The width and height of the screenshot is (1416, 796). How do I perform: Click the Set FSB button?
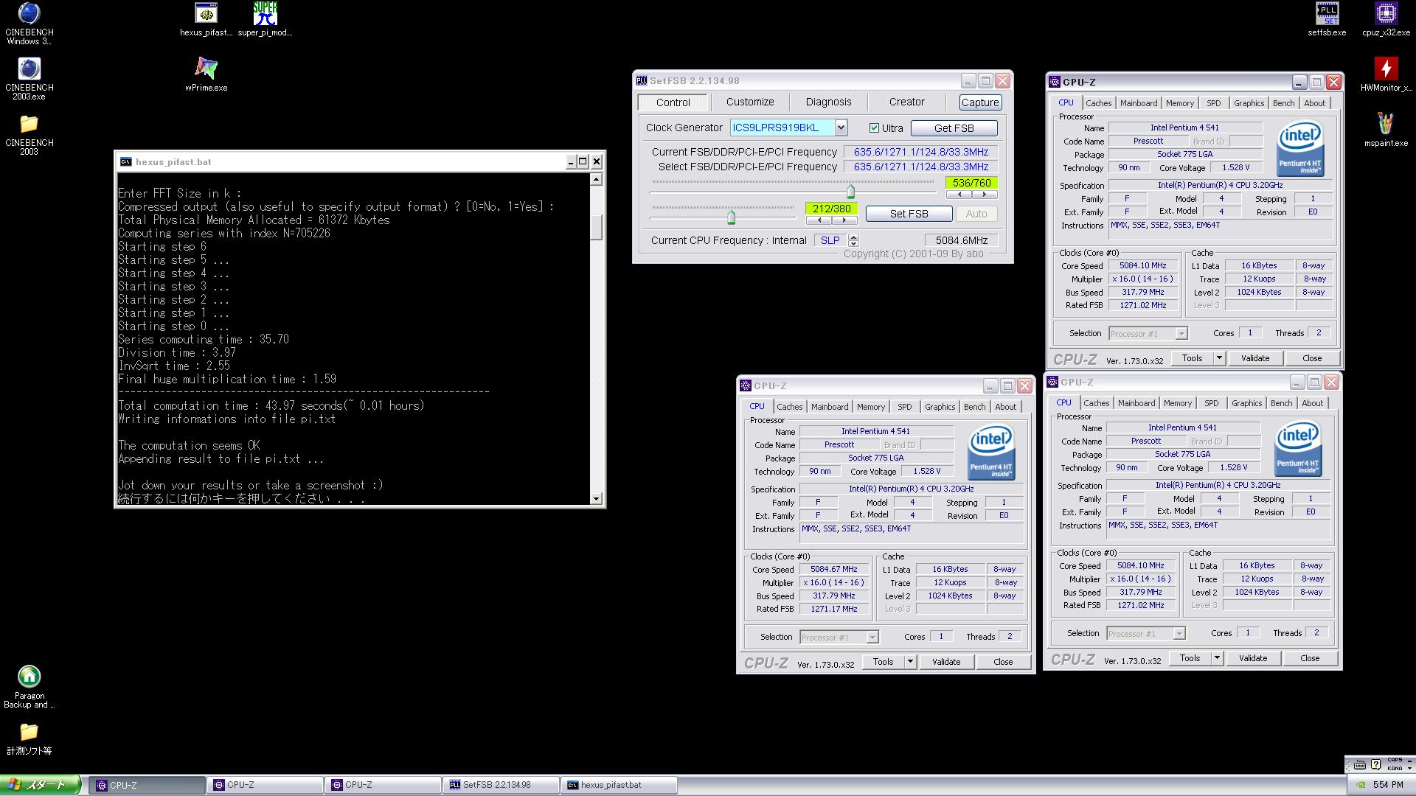click(909, 214)
